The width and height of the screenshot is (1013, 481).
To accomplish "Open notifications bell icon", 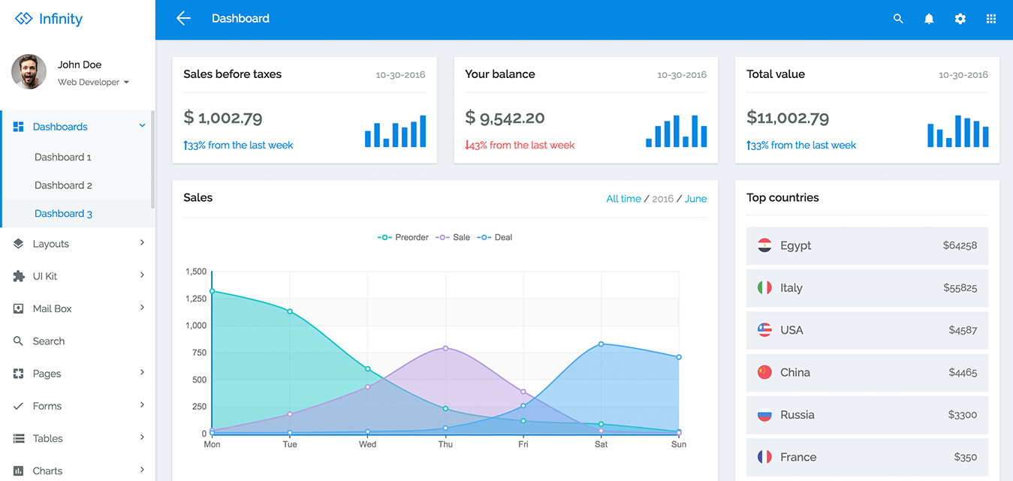I will pyautogui.click(x=929, y=19).
